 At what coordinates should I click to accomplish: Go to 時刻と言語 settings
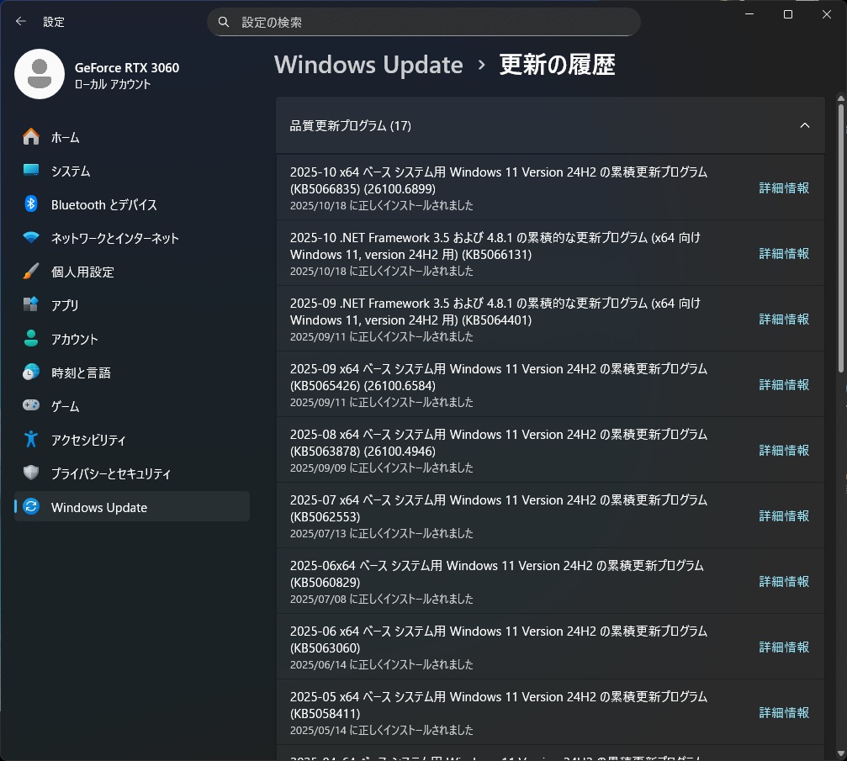[132, 373]
